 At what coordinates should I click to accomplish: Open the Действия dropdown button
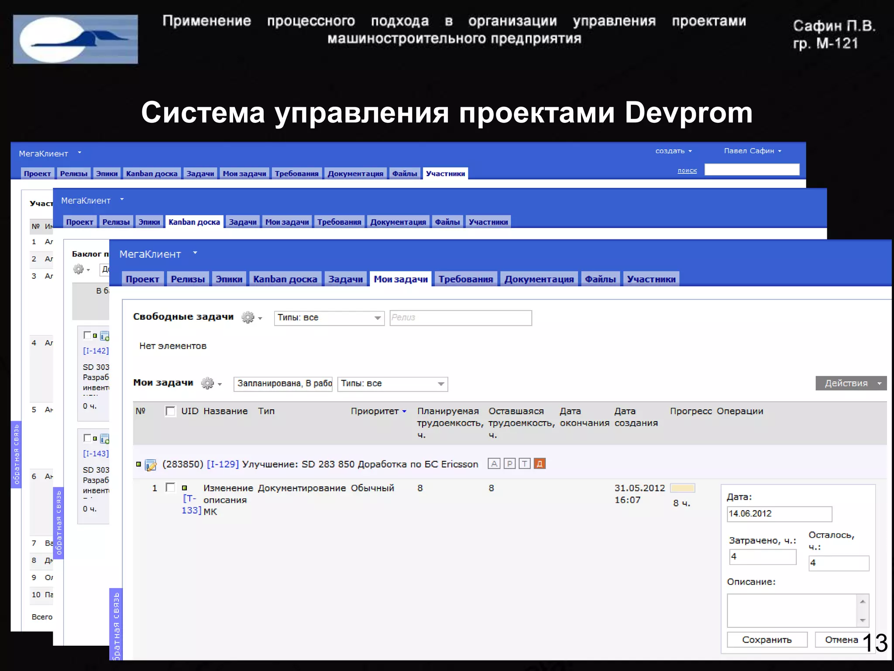(x=851, y=383)
